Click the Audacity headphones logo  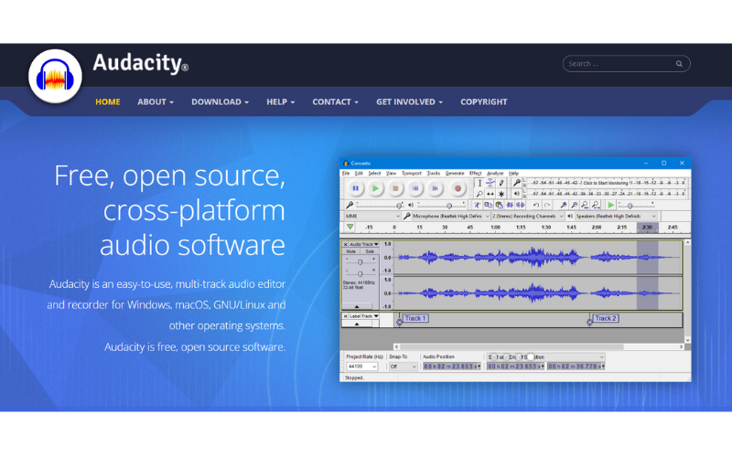point(55,77)
